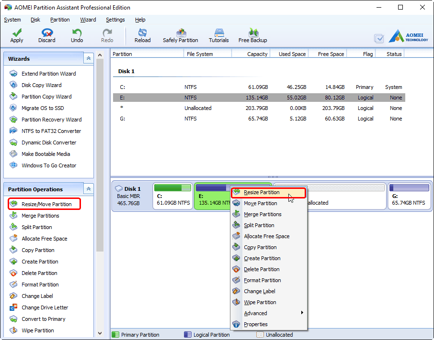434x340 pixels.
Task: Collapse the Wizards panel
Action: pos(89,58)
